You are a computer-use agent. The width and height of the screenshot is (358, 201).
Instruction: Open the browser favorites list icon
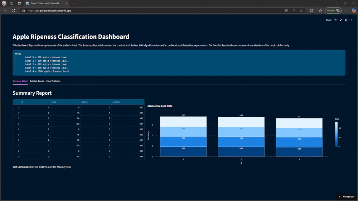(x=320, y=10)
